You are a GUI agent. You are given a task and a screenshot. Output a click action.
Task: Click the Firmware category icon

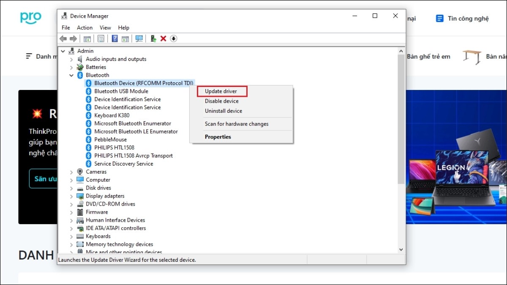click(x=80, y=212)
